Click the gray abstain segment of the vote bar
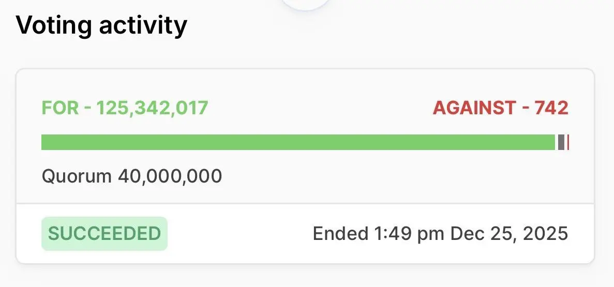This screenshot has height=287, width=614. [560, 142]
